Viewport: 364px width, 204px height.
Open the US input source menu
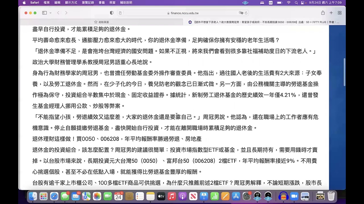point(270,3)
